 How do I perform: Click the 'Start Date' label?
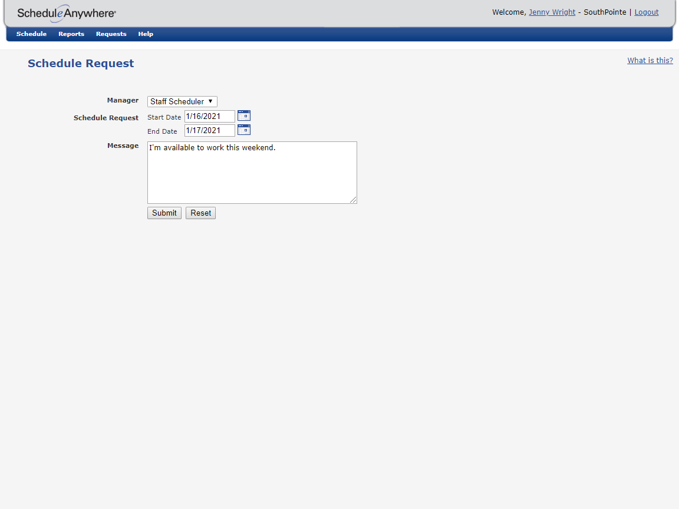164,117
